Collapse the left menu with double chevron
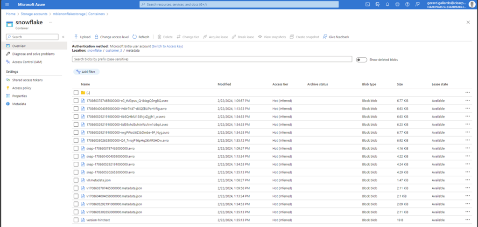Viewport: 478px width, 227px height. click(63, 37)
